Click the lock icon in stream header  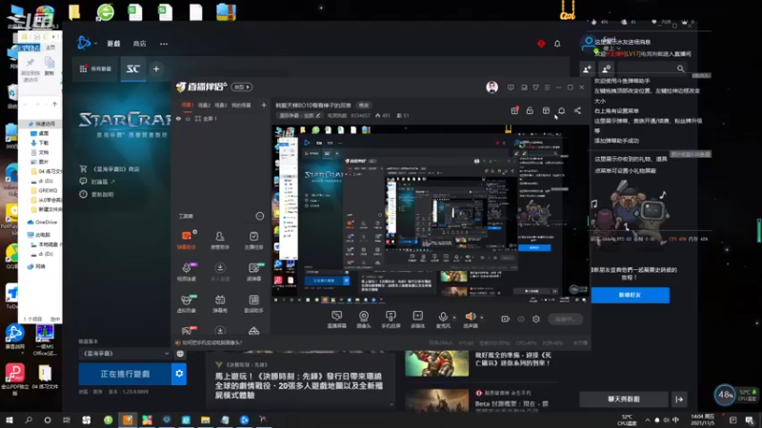point(530,110)
